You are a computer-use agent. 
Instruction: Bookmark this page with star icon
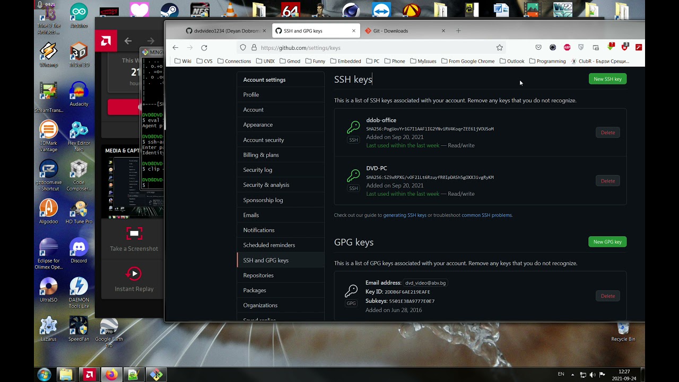(x=499, y=48)
